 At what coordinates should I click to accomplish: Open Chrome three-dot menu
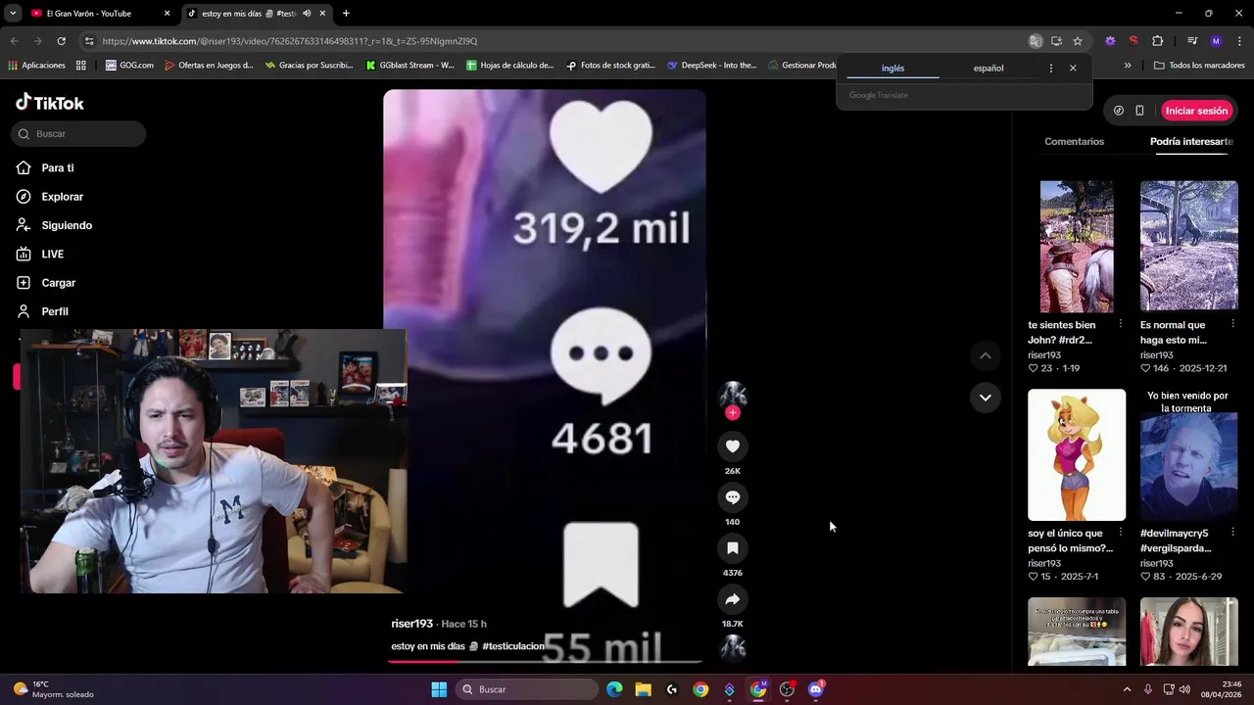1239,41
